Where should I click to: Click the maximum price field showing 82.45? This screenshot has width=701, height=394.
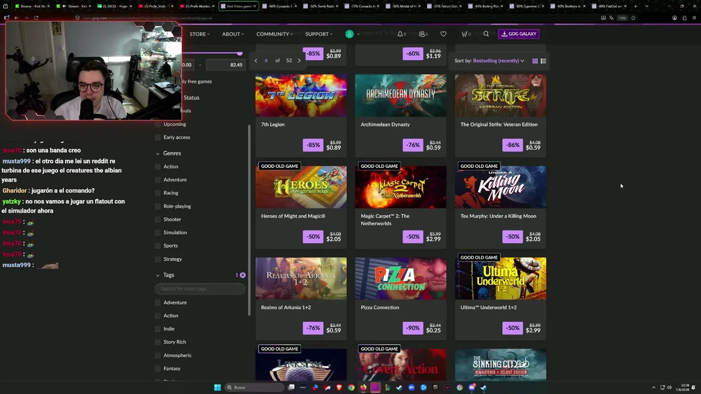226,65
